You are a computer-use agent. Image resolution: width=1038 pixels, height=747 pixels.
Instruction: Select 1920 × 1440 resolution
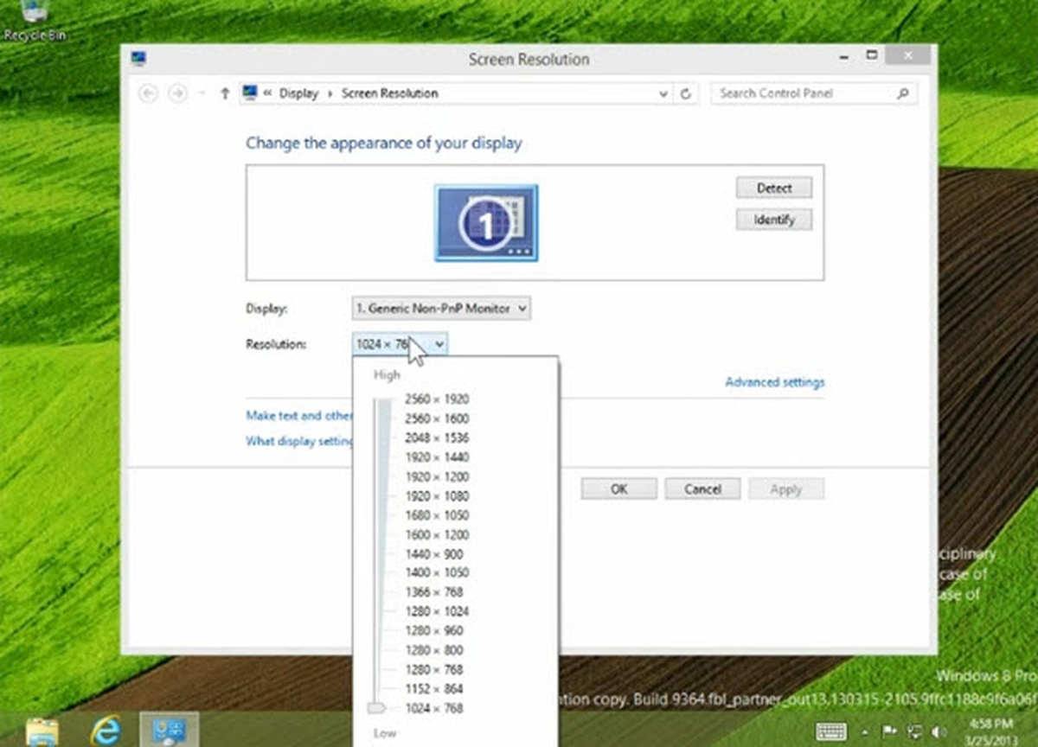[x=437, y=457]
